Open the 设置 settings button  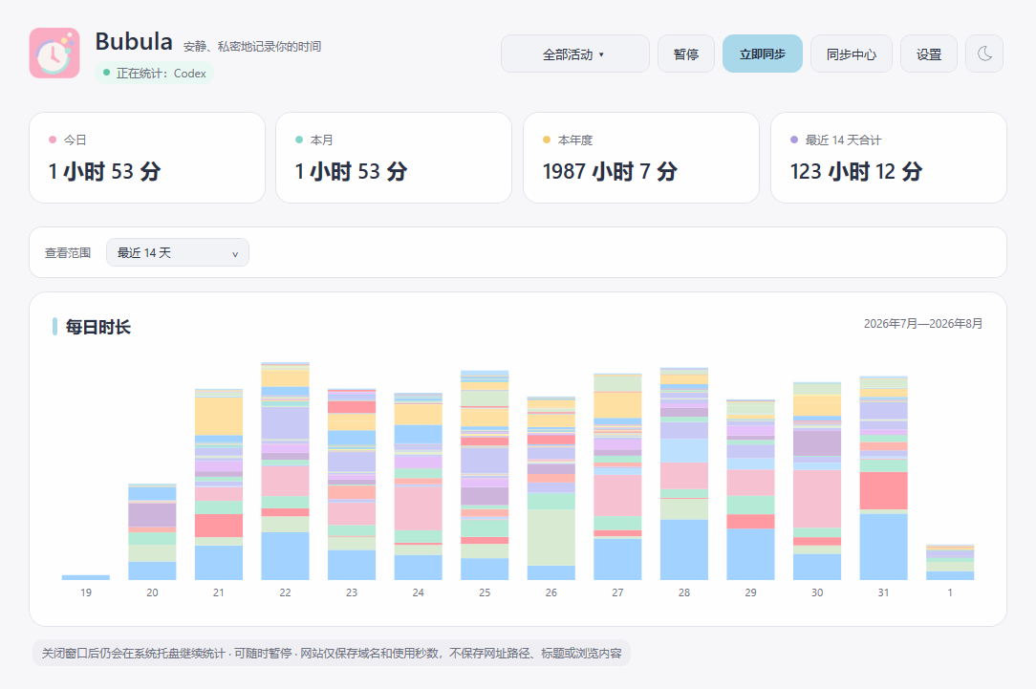(928, 54)
